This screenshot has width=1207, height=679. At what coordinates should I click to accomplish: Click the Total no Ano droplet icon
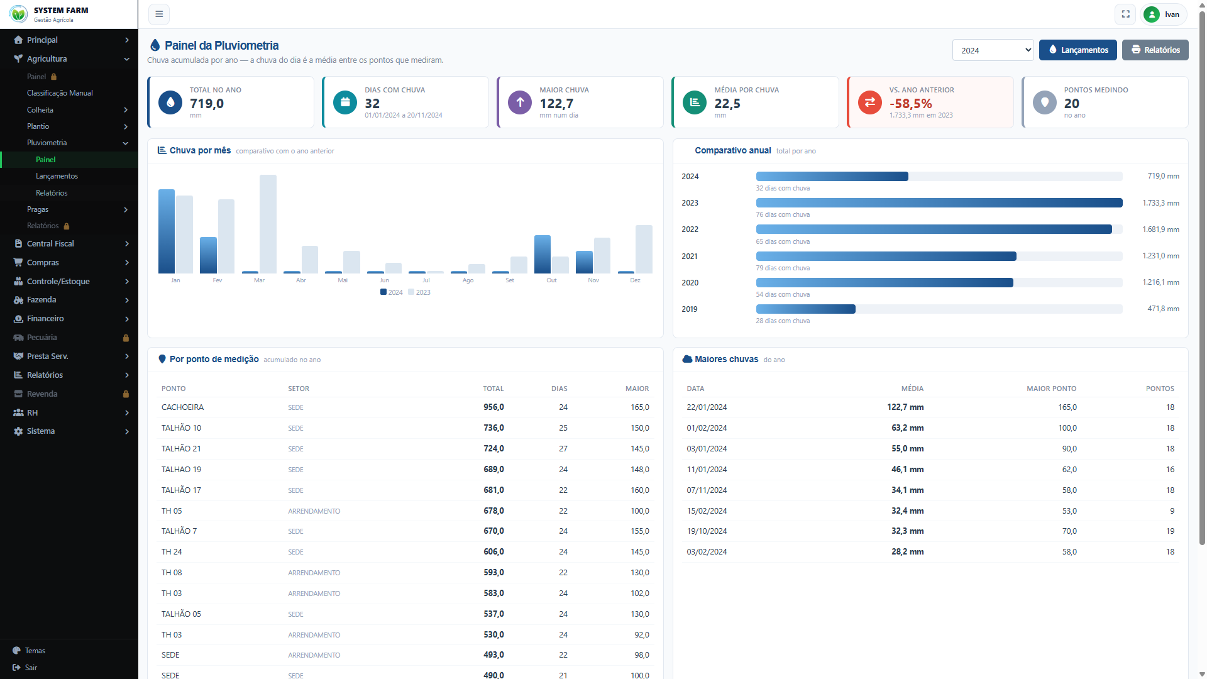(170, 102)
